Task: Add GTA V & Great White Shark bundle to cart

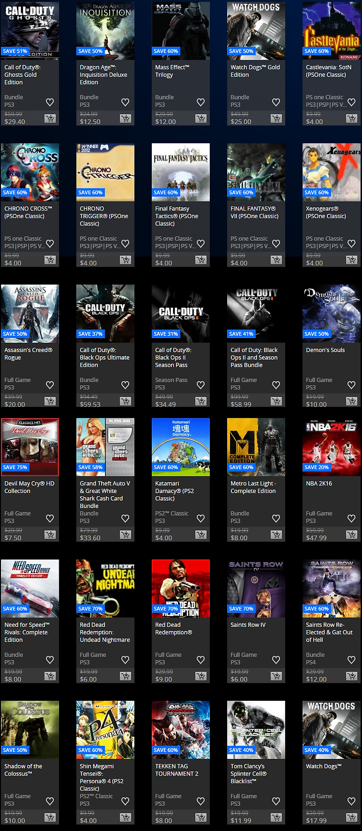Action: point(126,535)
